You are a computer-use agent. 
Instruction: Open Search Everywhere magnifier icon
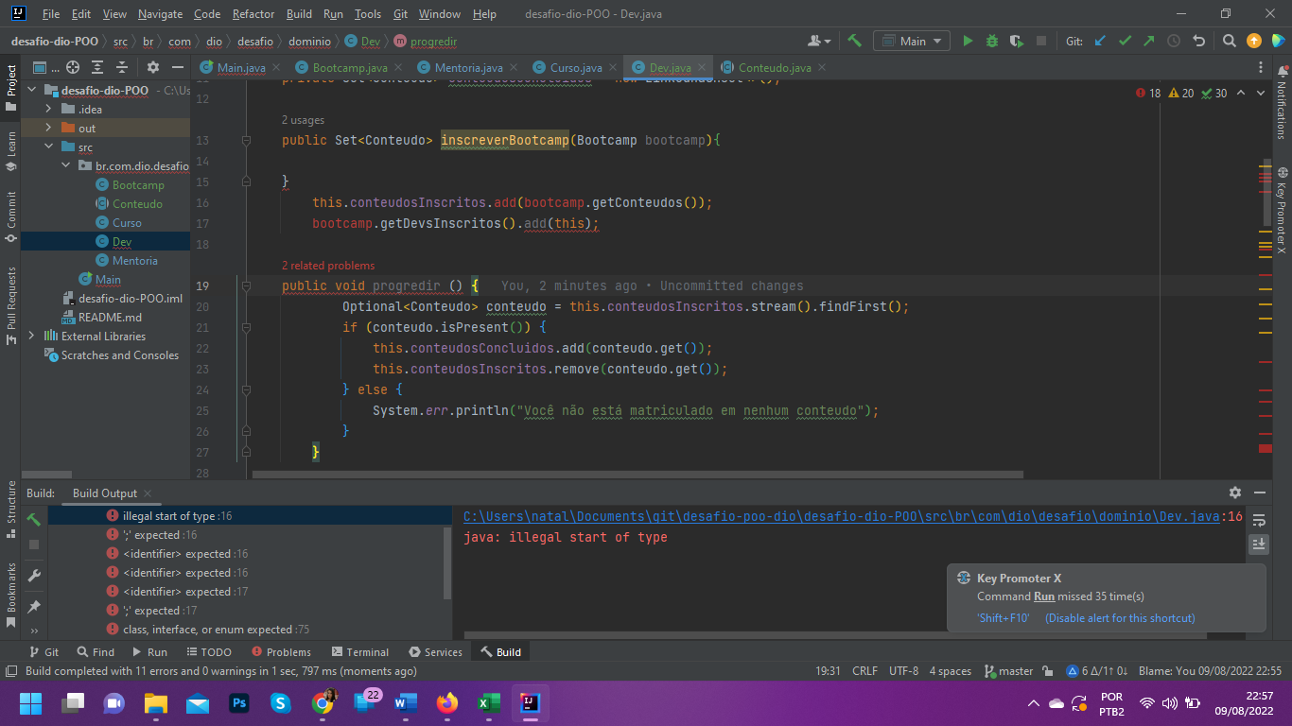coord(1229,41)
